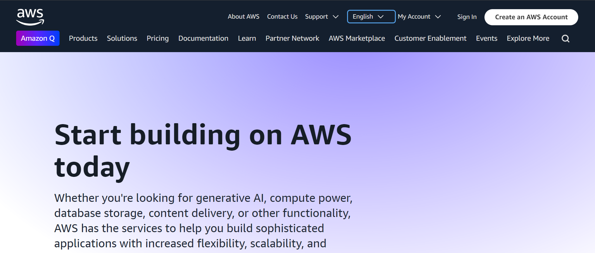Open the Solutions menu
The height and width of the screenshot is (253, 595).
click(122, 38)
